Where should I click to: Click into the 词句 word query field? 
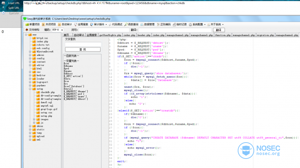[x=104, y=30]
